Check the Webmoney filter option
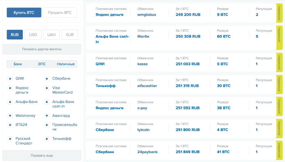The width and height of the screenshot is (285, 162). (x=10, y=115)
